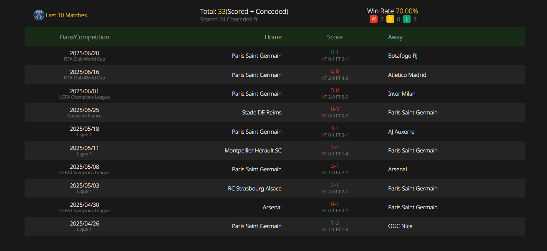Select the 2025/05/03 match date

click(84, 185)
